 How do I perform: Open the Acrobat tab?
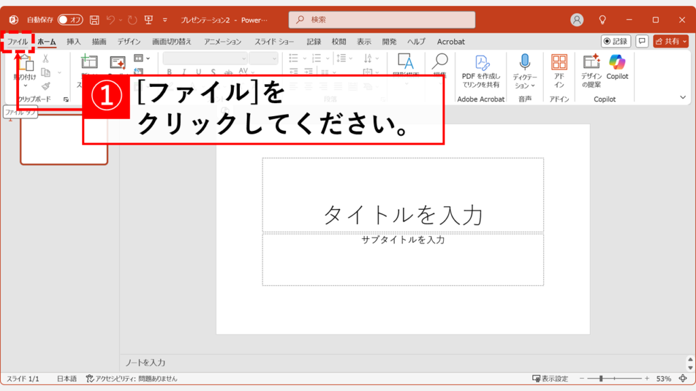tap(451, 41)
